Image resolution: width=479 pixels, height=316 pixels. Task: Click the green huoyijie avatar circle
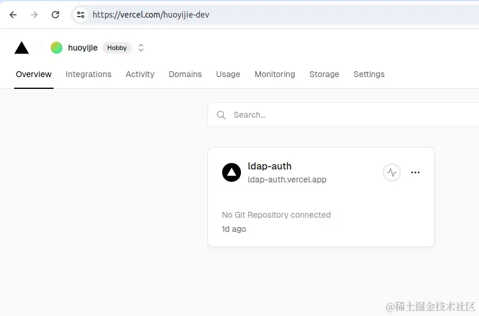point(57,48)
